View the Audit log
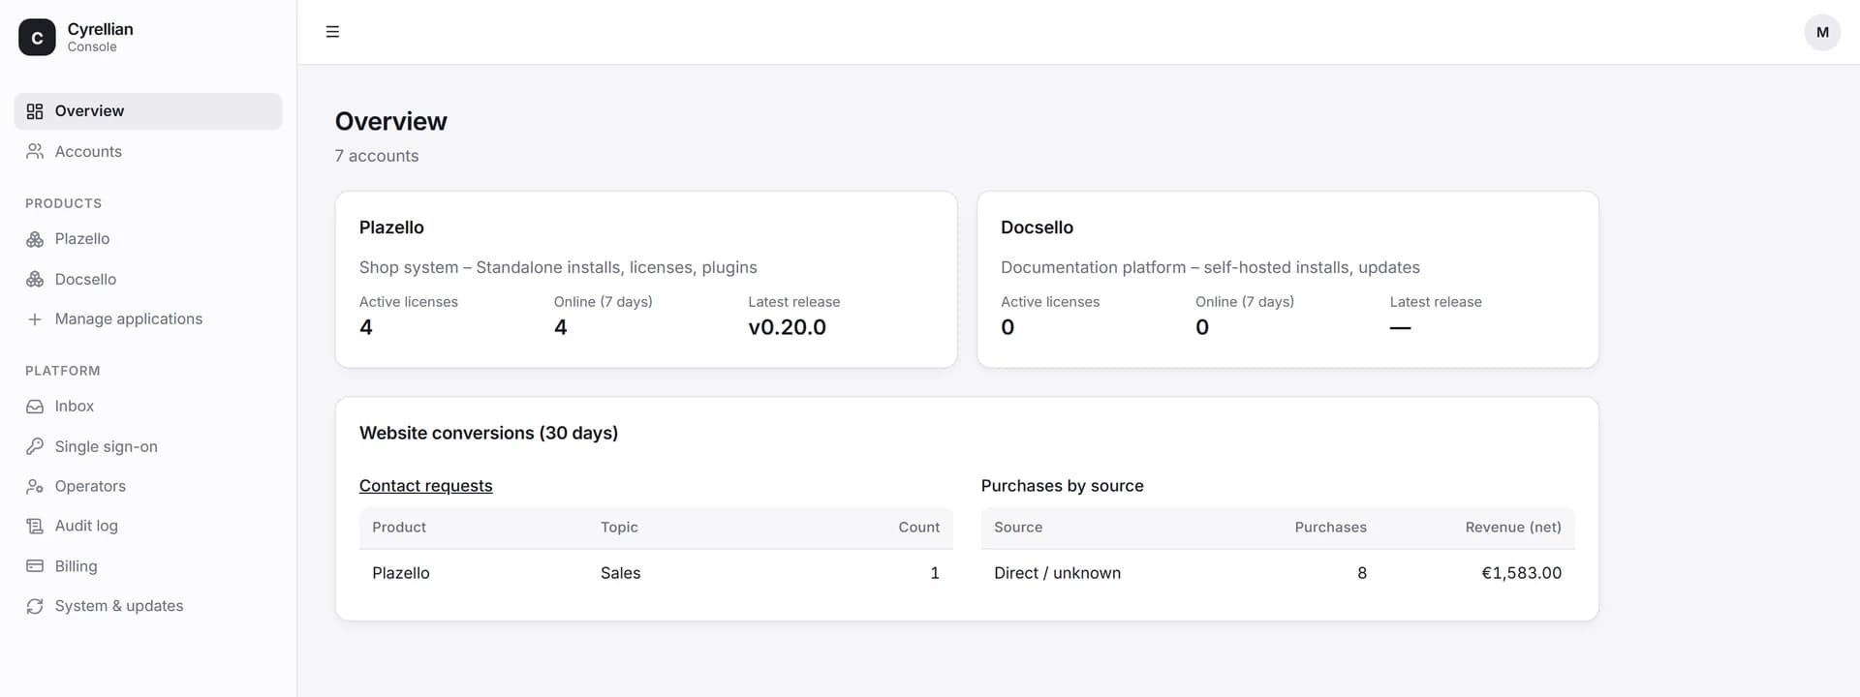1860x697 pixels. tap(148, 527)
